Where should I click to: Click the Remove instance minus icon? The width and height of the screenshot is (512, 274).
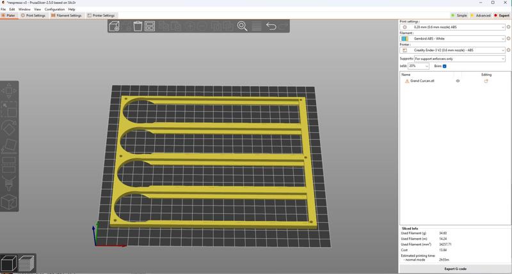pyautogui.click(x=202, y=26)
